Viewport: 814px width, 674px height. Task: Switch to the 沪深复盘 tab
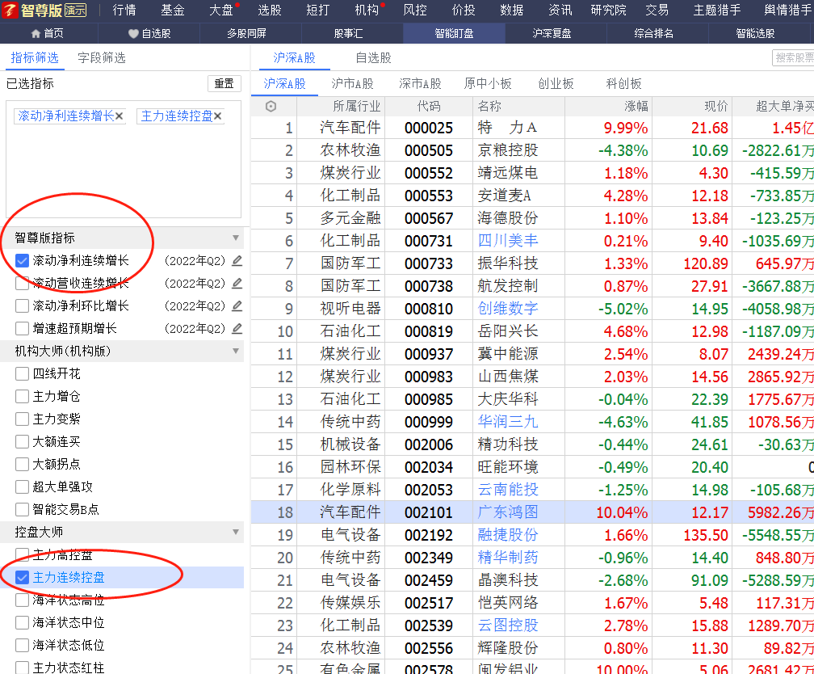[552, 34]
